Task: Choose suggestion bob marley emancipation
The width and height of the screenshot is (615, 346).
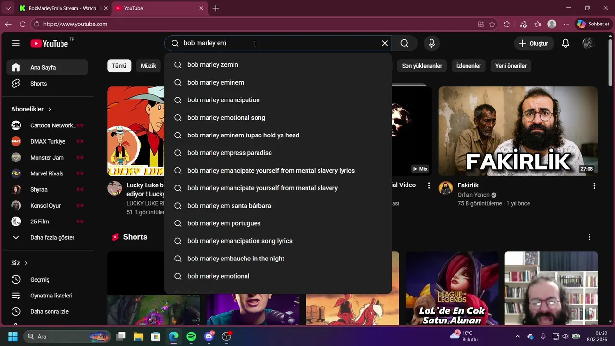Action: point(278,100)
